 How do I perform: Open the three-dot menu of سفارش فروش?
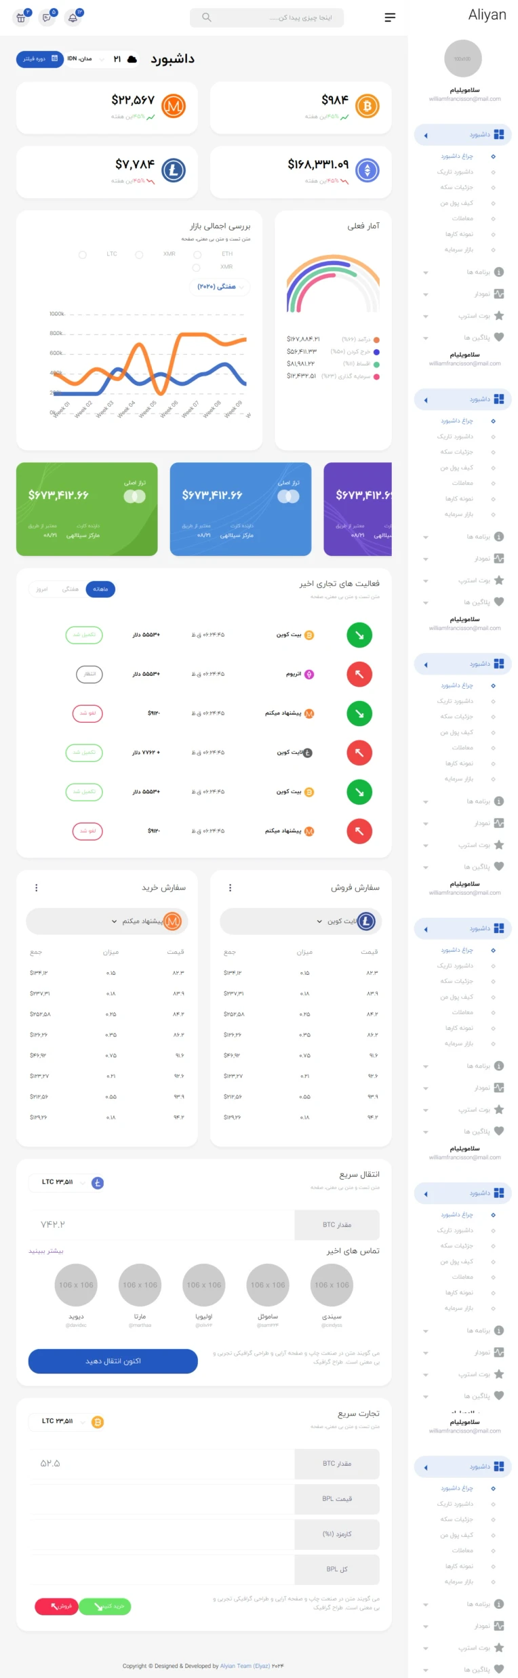coord(230,887)
